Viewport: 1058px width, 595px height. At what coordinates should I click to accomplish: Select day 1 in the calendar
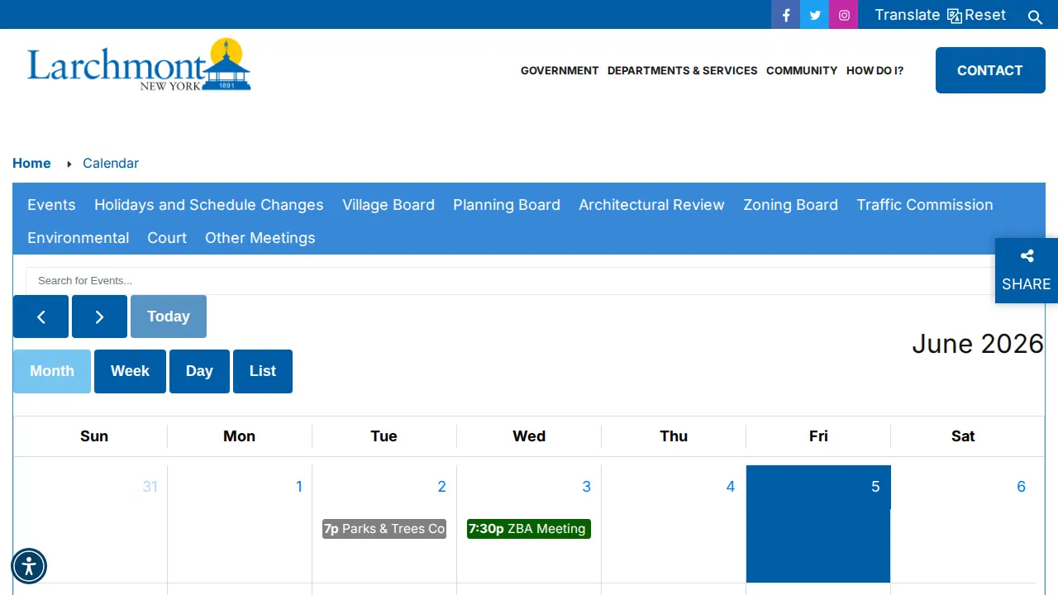pos(299,487)
